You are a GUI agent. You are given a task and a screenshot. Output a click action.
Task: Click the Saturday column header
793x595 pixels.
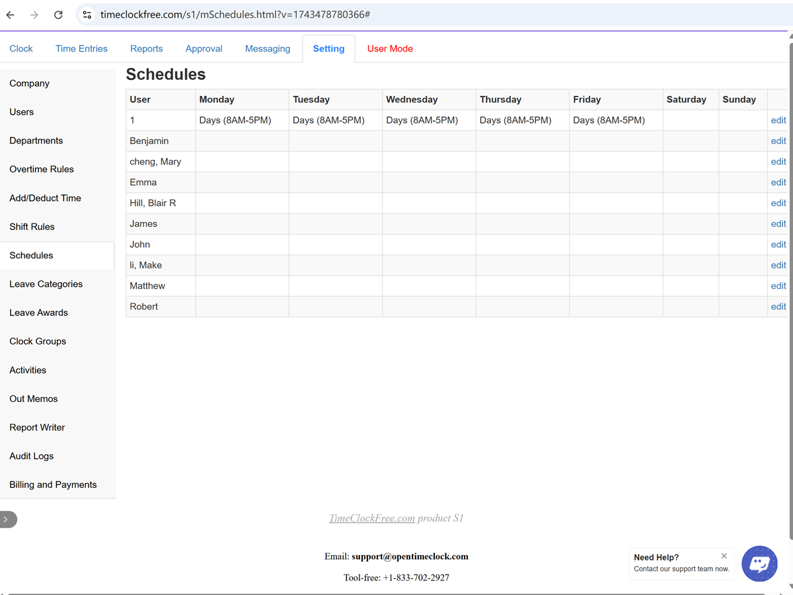(x=691, y=99)
